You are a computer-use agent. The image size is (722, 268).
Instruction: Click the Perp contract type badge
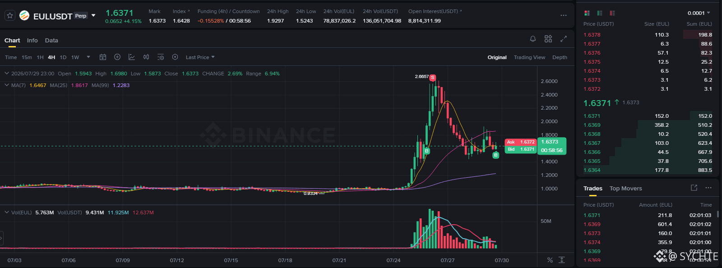click(x=81, y=16)
